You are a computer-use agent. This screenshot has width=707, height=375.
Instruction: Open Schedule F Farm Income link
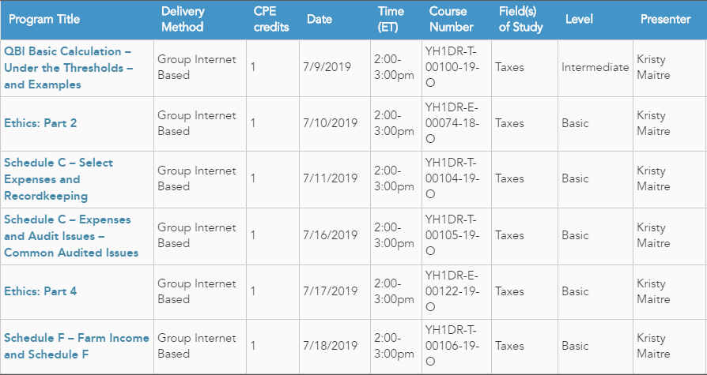tap(77, 347)
